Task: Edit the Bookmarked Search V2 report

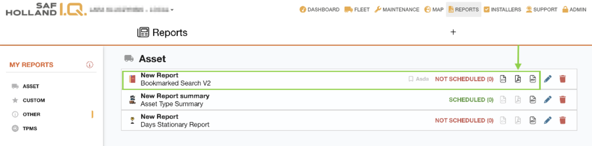Action: [548, 79]
